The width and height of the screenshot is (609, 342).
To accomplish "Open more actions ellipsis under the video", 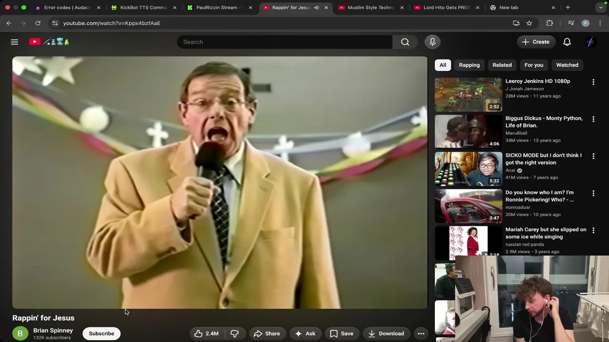I will [421, 333].
